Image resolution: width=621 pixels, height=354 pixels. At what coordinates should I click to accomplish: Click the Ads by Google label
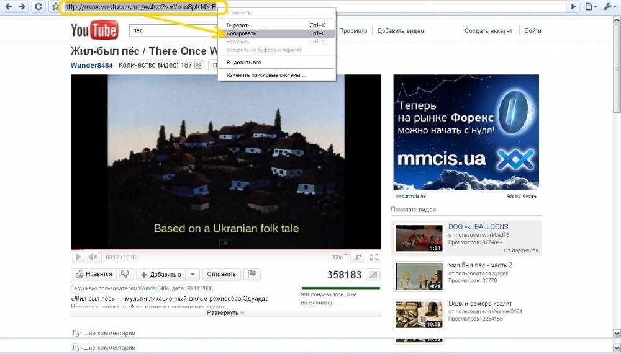(x=521, y=196)
